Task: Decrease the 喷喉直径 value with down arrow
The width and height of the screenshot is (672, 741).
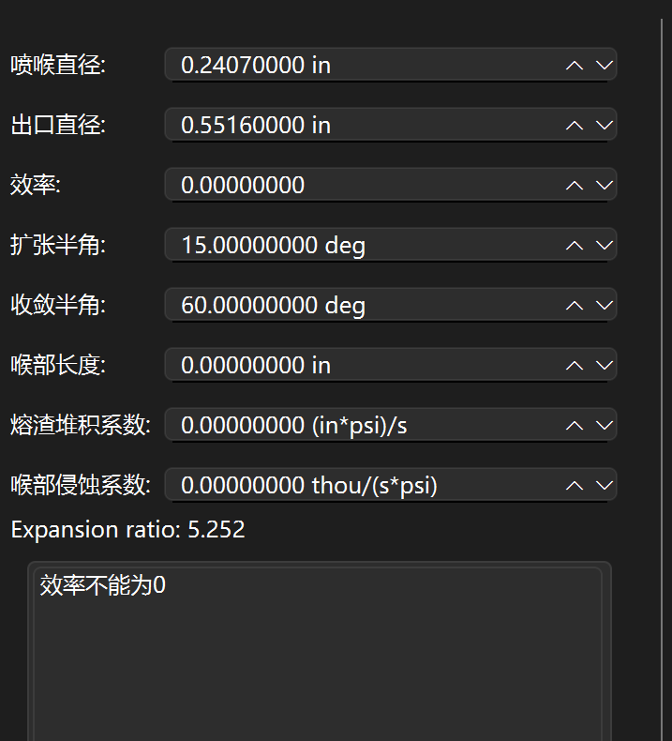Action: tap(604, 66)
